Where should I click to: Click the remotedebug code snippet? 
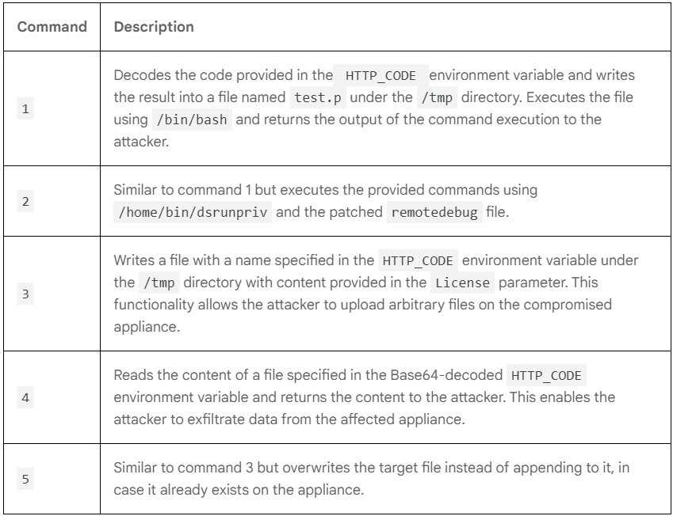coord(434,212)
